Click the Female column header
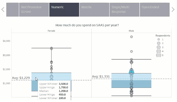177x102 pixels. pos(51,31)
